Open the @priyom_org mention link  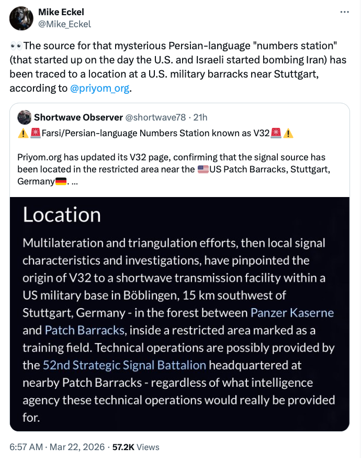point(99,89)
